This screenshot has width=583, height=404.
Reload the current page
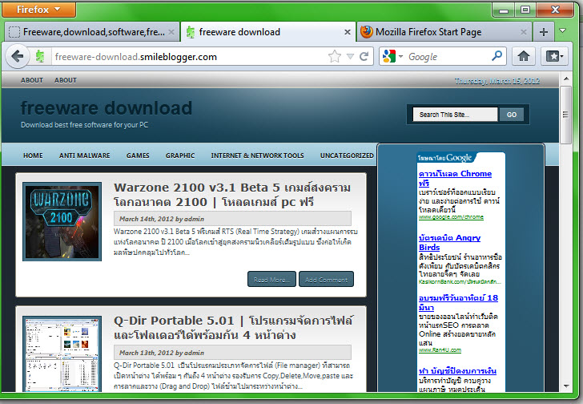point(364,57)
